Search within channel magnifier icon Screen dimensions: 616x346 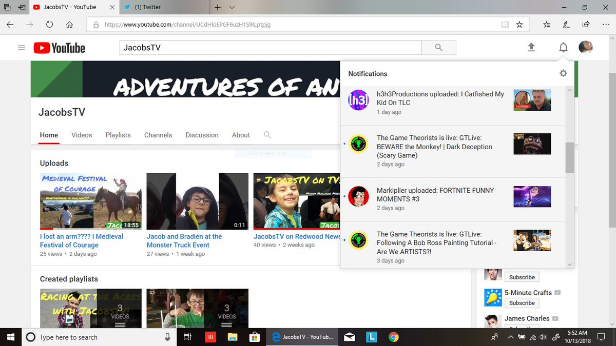tap(267, 135)
